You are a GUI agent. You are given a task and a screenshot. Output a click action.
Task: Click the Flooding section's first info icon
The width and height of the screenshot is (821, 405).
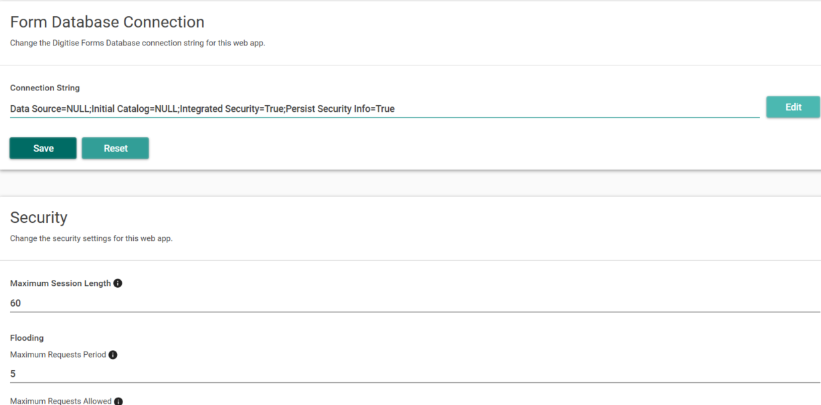112,354
